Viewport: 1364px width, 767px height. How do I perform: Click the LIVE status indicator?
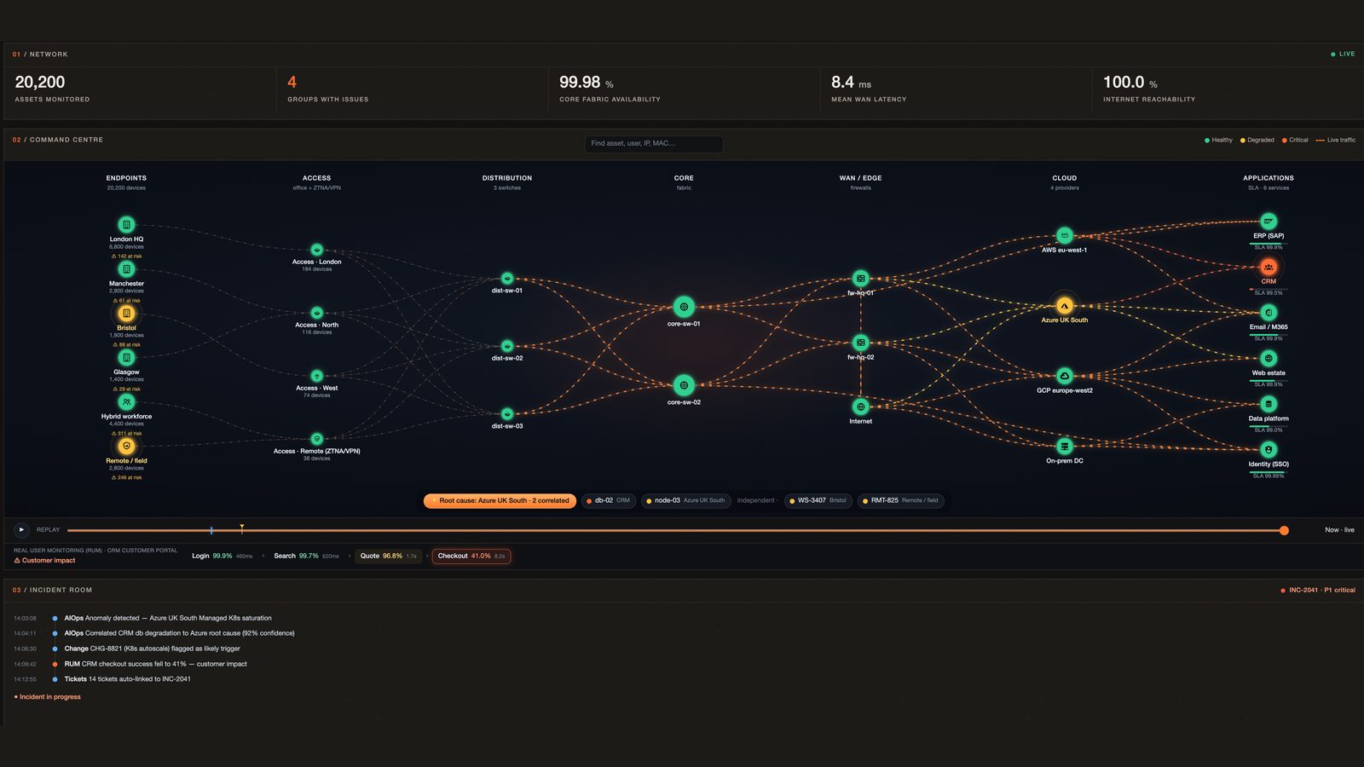[x=1343, y=54]
